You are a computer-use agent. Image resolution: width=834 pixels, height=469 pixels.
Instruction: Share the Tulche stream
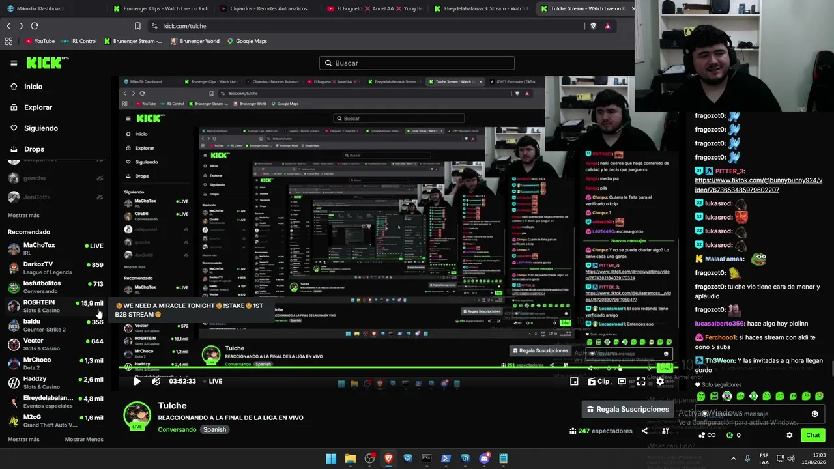644,431
